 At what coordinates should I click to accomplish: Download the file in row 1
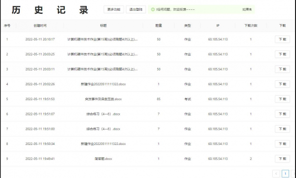coord(282,39)
